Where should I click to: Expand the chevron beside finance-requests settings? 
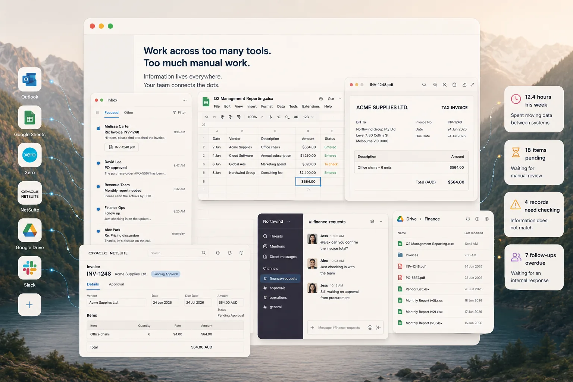pyautogui.click(x=381, y=222)
